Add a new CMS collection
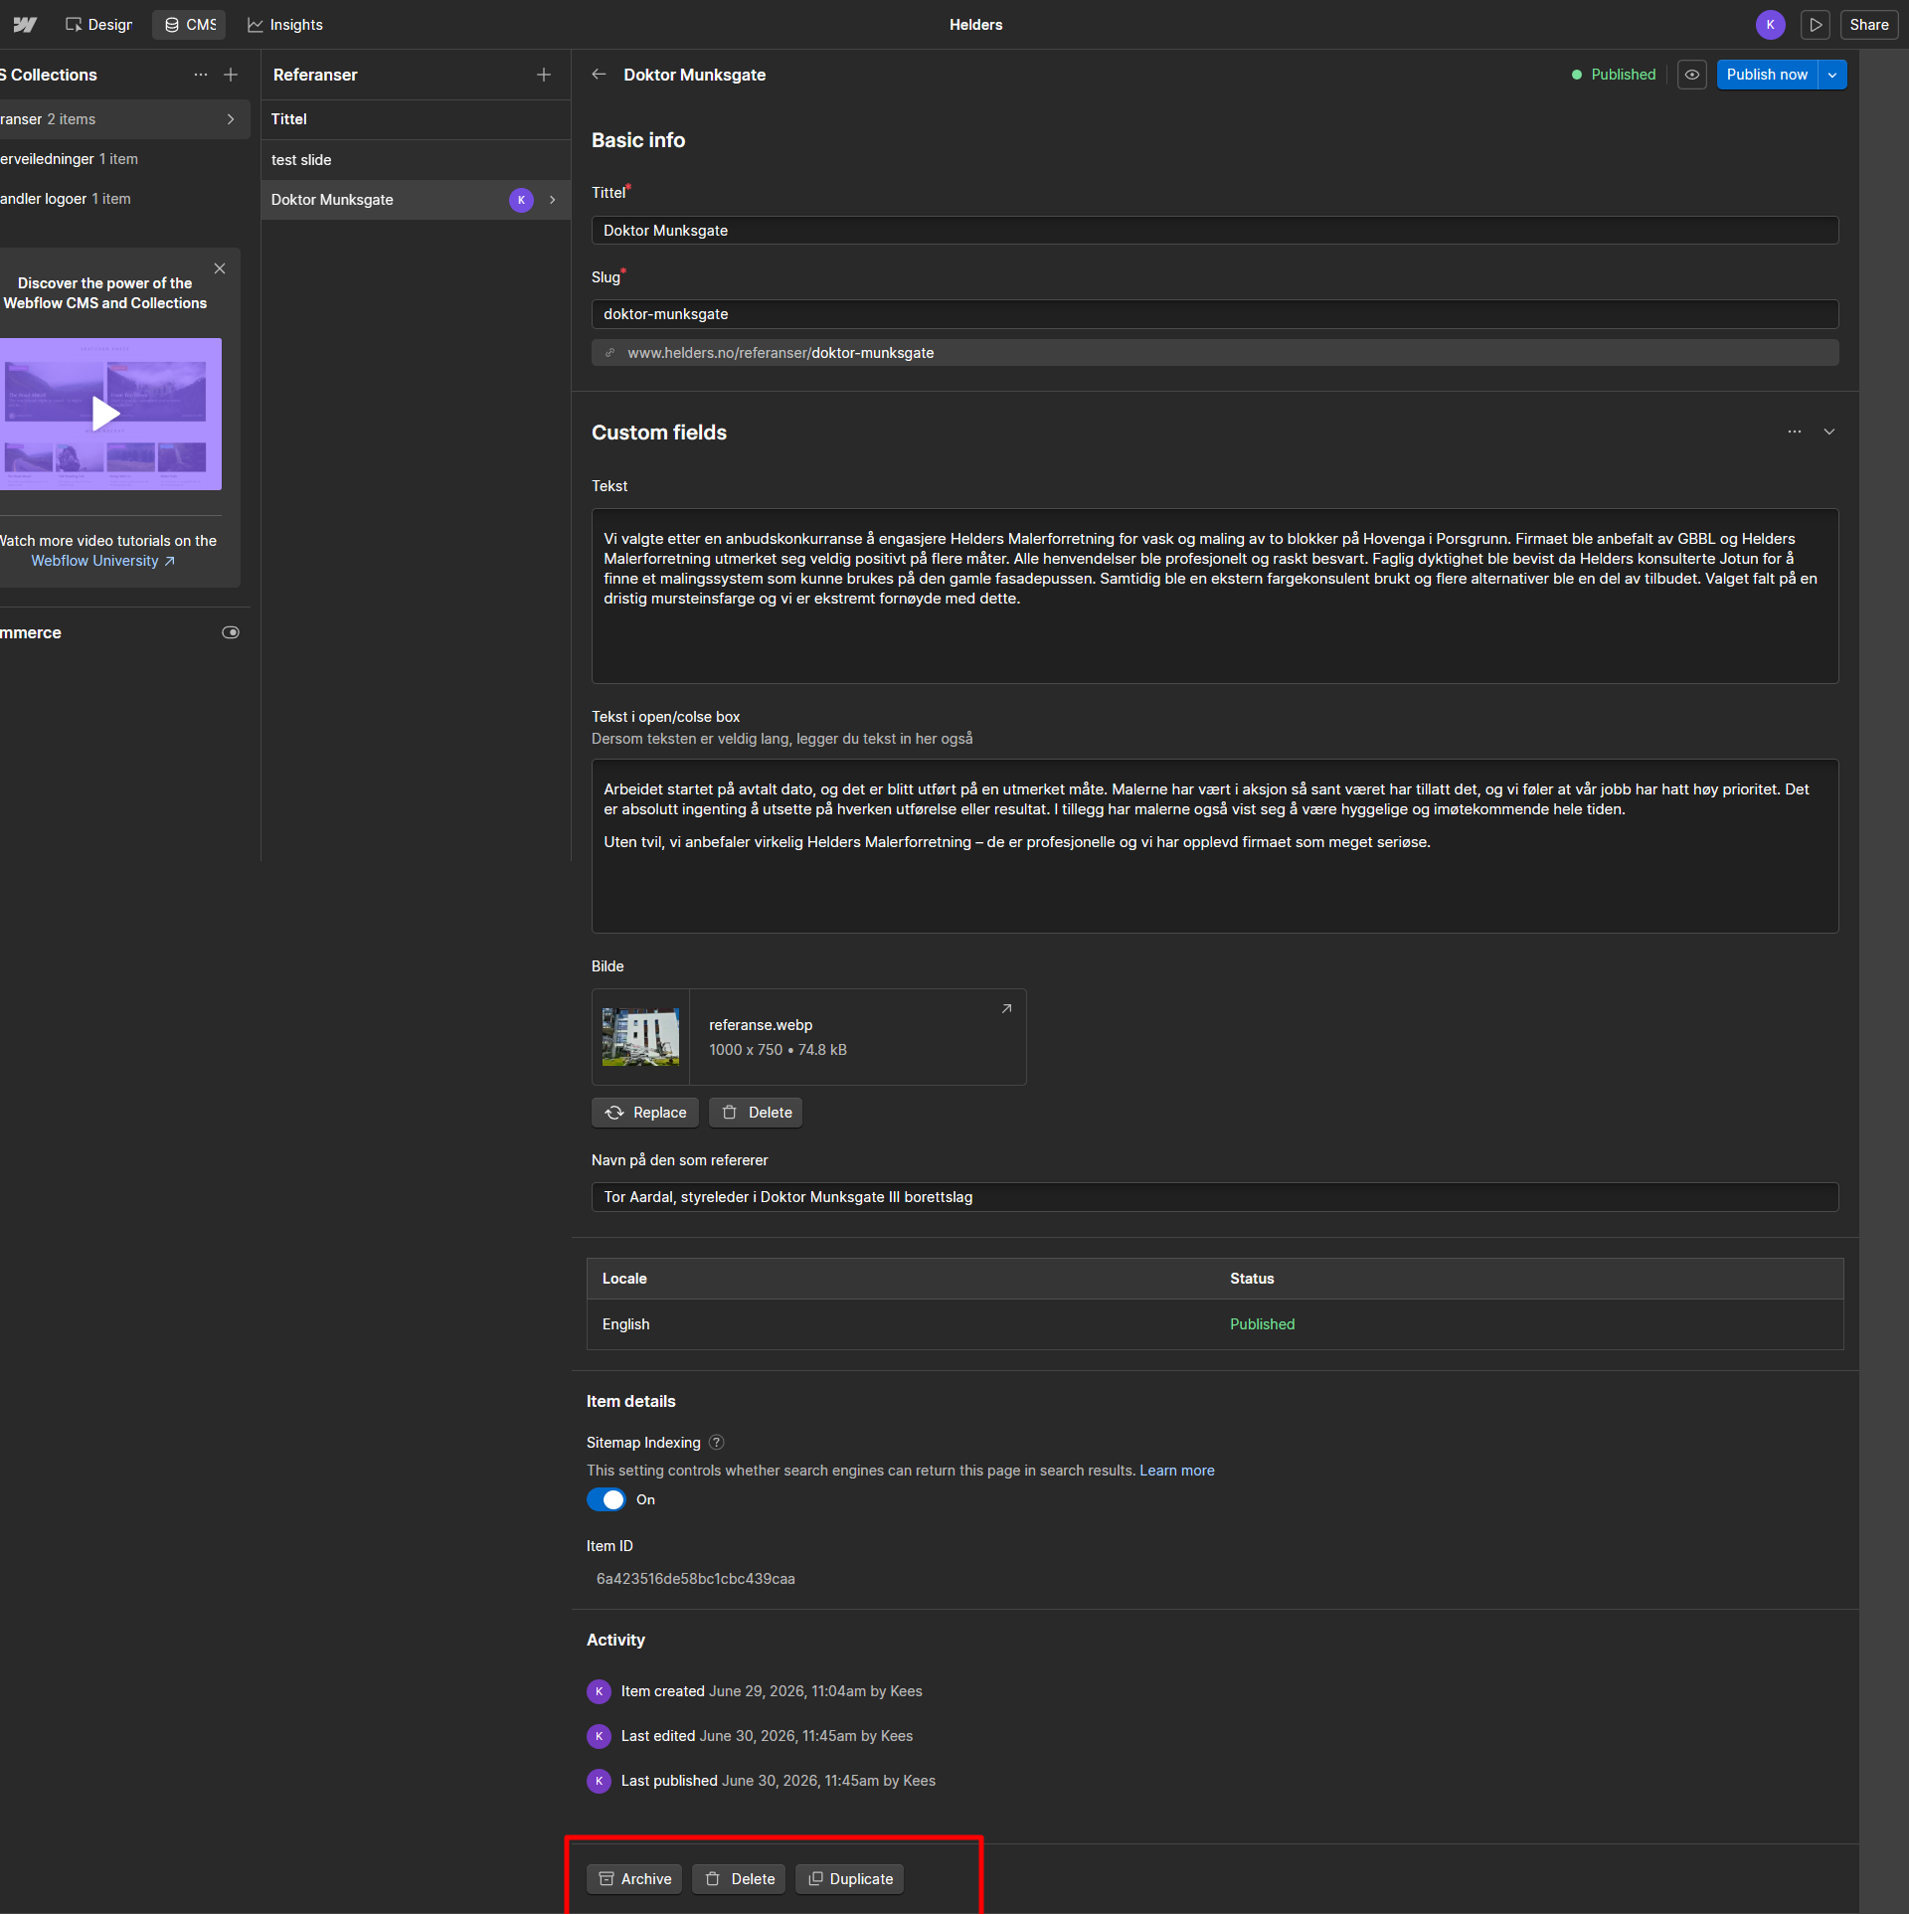This screenshot has height=1914, width=1909. click(231, 75)
